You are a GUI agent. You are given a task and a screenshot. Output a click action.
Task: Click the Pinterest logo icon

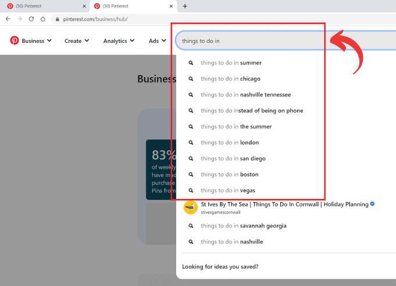coord(15,41)
